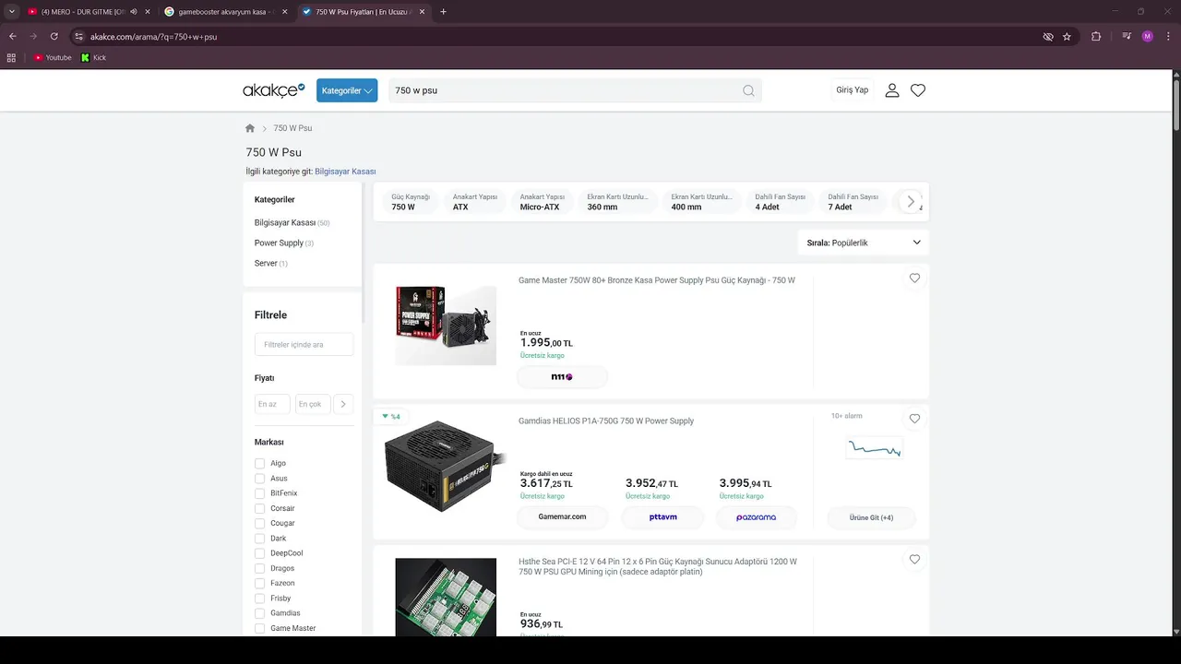
Task: Click Giriş Yap login link
Action: tap(853, 90)
